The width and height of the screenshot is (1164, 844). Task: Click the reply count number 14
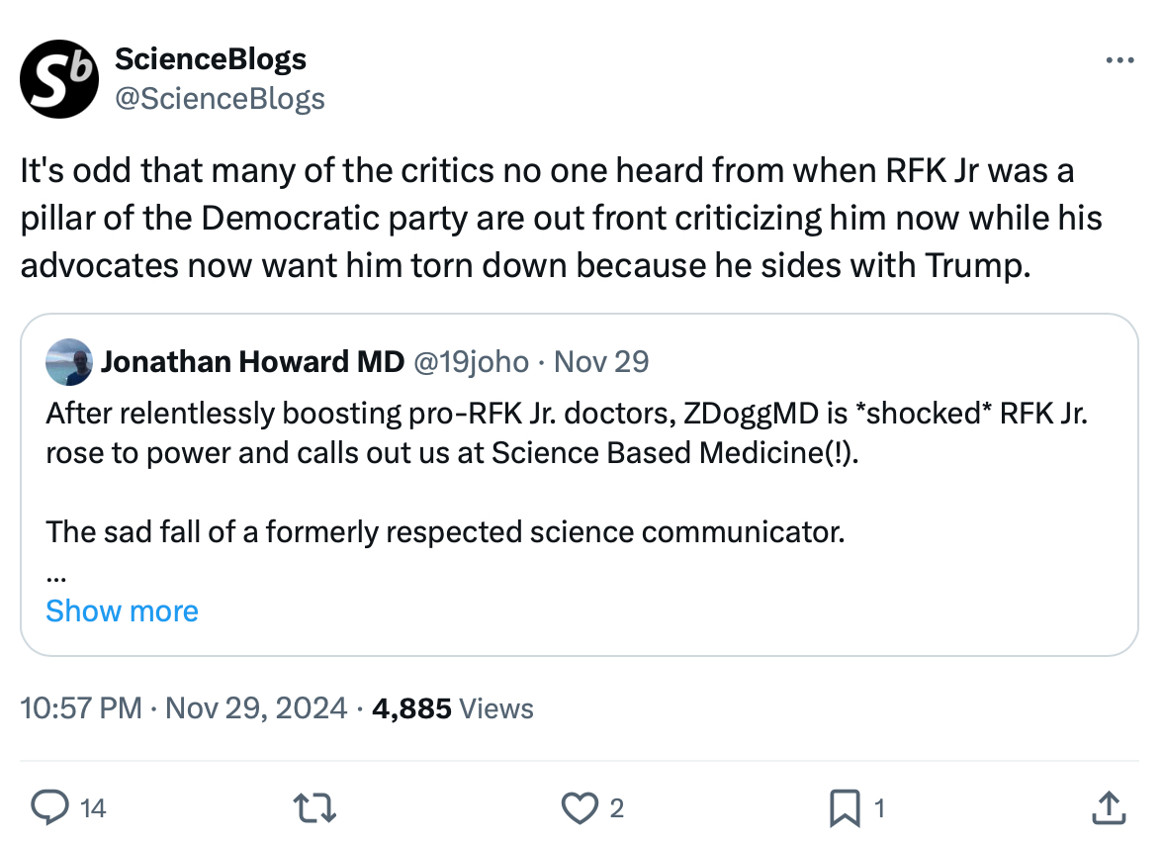pos(92,808)
